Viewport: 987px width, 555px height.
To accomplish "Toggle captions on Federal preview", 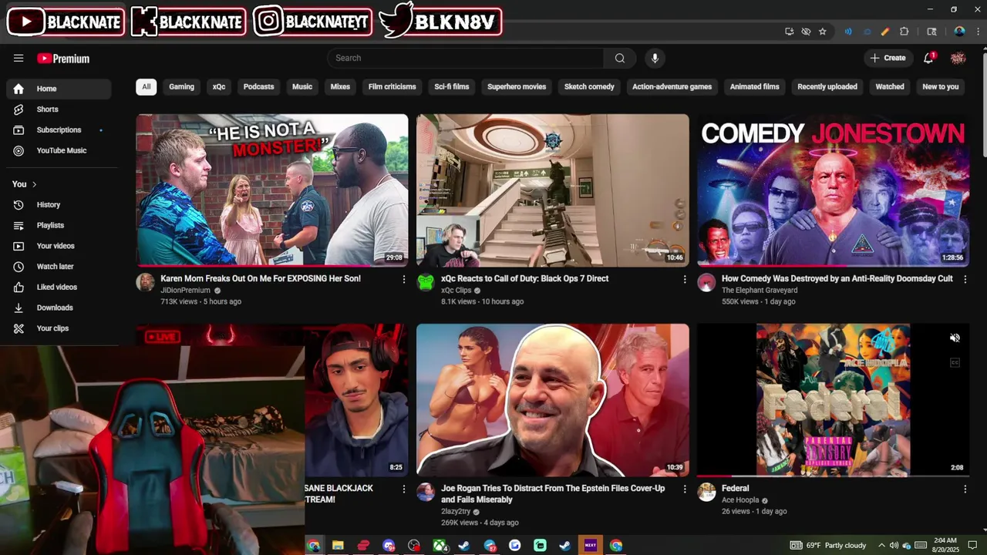I will (955, 362).
